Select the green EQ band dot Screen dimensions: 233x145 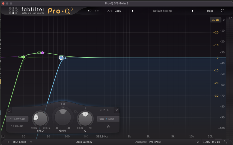coord(24,57)
